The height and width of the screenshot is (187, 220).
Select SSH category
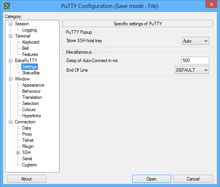click(26, 153)
